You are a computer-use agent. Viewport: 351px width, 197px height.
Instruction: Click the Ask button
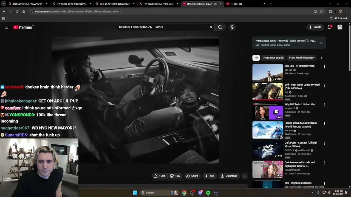point(209,176)
